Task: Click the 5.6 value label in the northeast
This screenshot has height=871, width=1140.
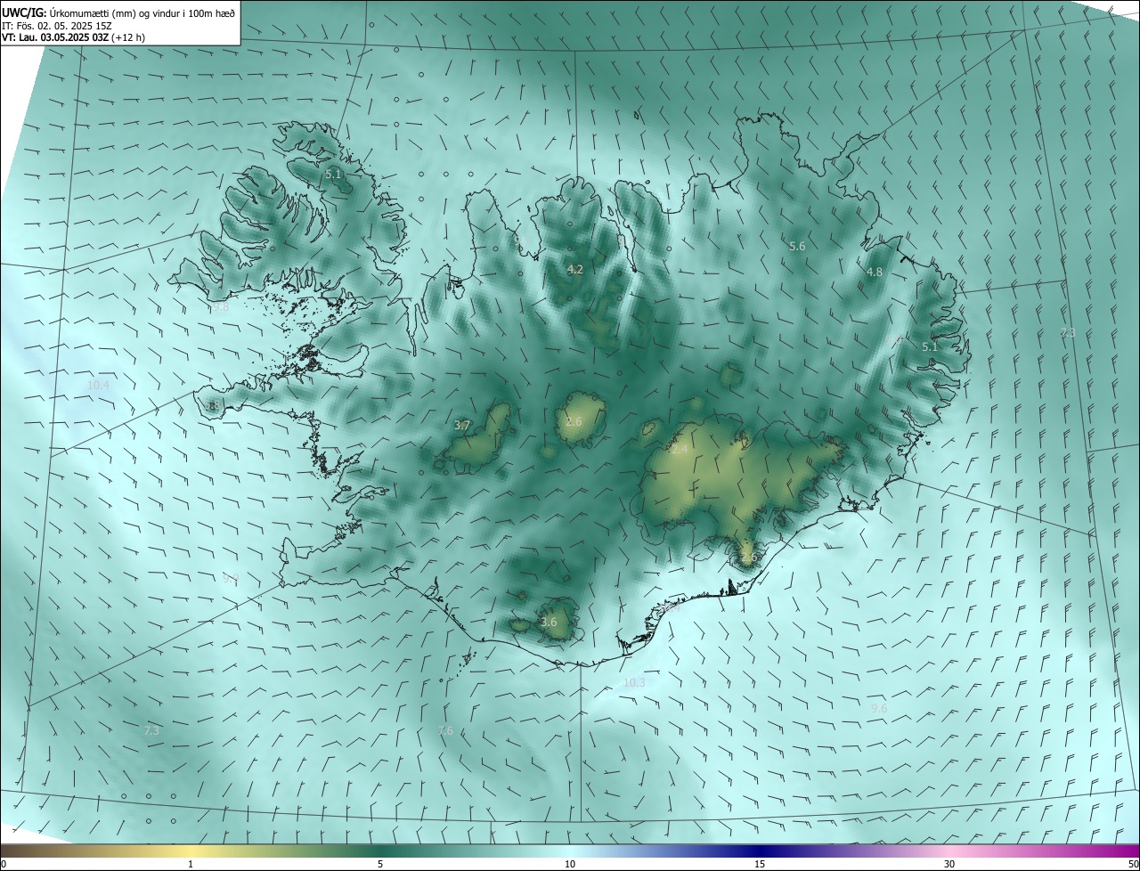Action: click(797, 246)
